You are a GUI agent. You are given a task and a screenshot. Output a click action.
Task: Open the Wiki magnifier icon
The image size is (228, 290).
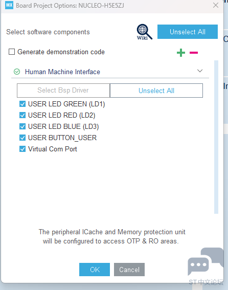pos(145,32)
